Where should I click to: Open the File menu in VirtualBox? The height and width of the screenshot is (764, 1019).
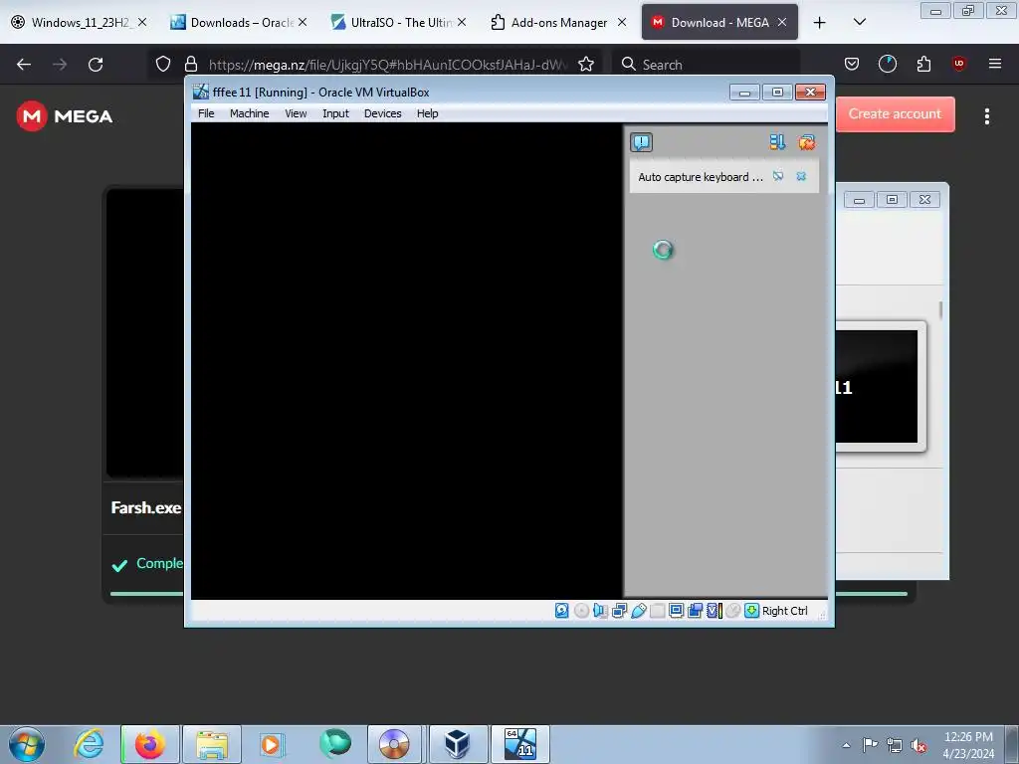(x=206, y=113)
